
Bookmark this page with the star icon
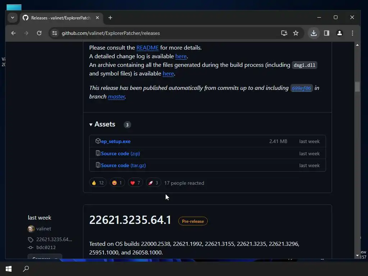point(296,33)
